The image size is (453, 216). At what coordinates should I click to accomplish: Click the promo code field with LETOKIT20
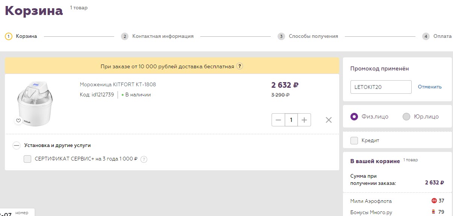(381, 87)
